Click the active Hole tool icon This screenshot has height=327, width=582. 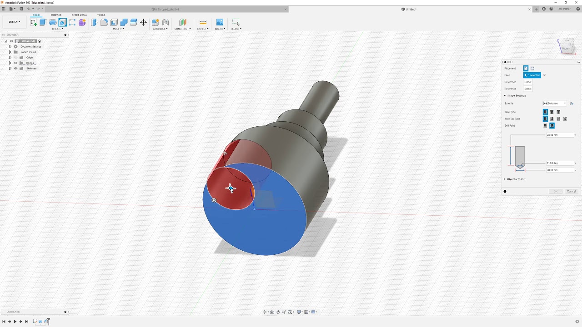coord(63,22)
